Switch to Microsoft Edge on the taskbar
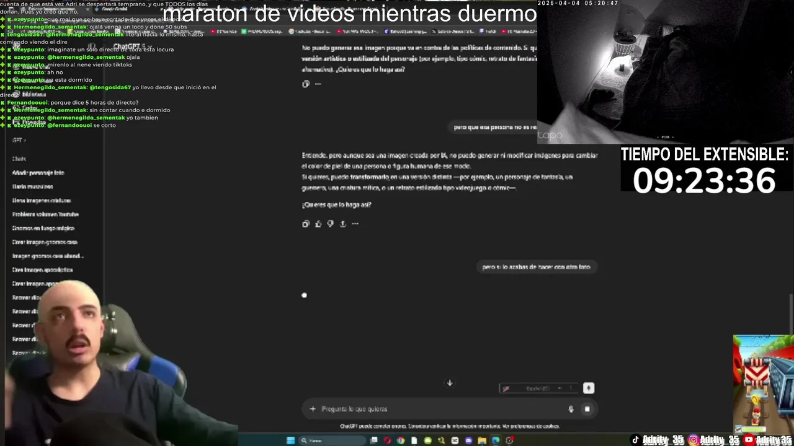794x446 pixels. click(496, 440)
